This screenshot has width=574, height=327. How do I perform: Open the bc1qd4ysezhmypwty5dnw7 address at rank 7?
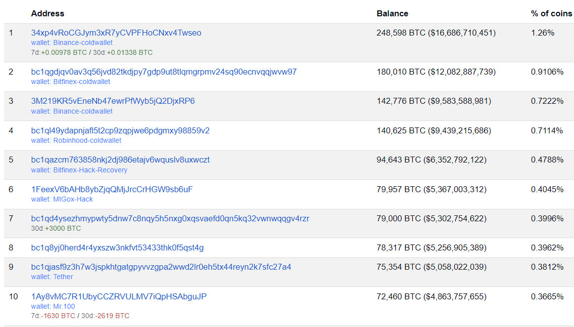coord(170,218)
